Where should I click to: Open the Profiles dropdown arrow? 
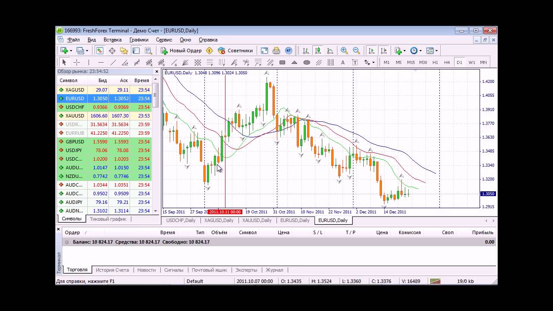[x=87, y=51]
